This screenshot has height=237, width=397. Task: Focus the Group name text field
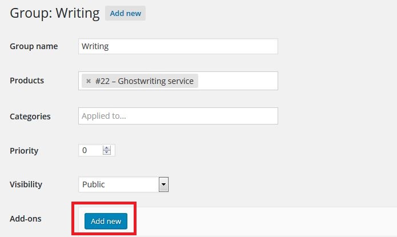pyautogui.click(x=178, y=46)
